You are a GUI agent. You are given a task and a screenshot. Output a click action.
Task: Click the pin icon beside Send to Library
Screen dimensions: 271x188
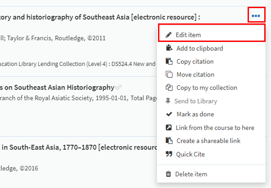(x=169, y=101)
